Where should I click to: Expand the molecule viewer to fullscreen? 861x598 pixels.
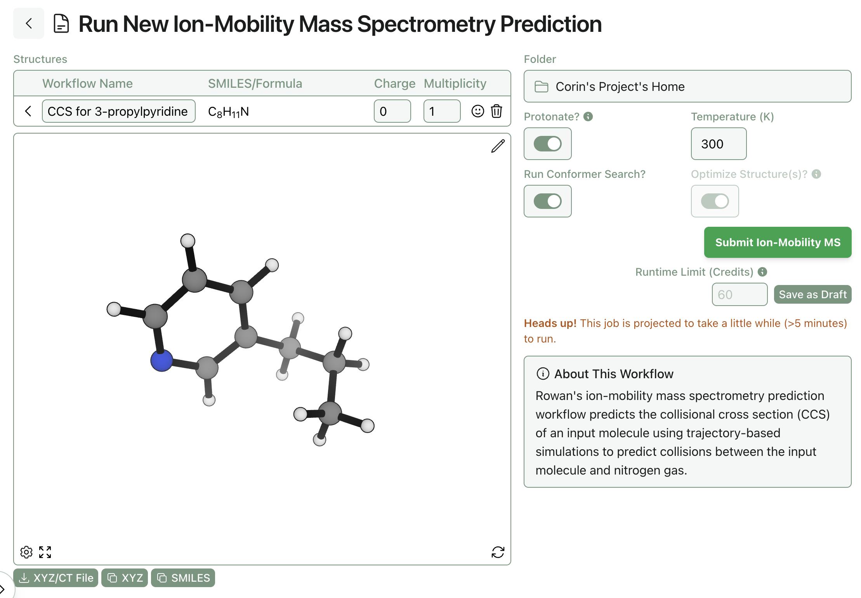pos(45,552)
